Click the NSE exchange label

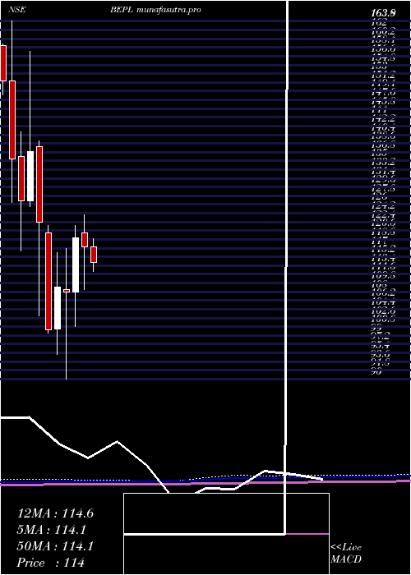(16, 10)
